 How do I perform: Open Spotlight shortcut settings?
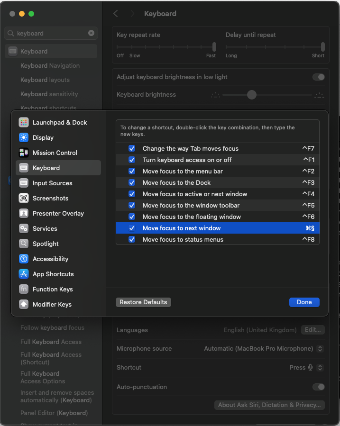[23, 244]
